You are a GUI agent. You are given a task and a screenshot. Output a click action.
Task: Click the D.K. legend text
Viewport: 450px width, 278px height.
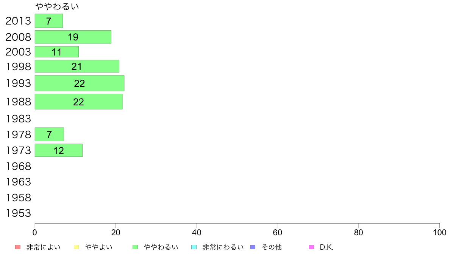tap(327, 247)
